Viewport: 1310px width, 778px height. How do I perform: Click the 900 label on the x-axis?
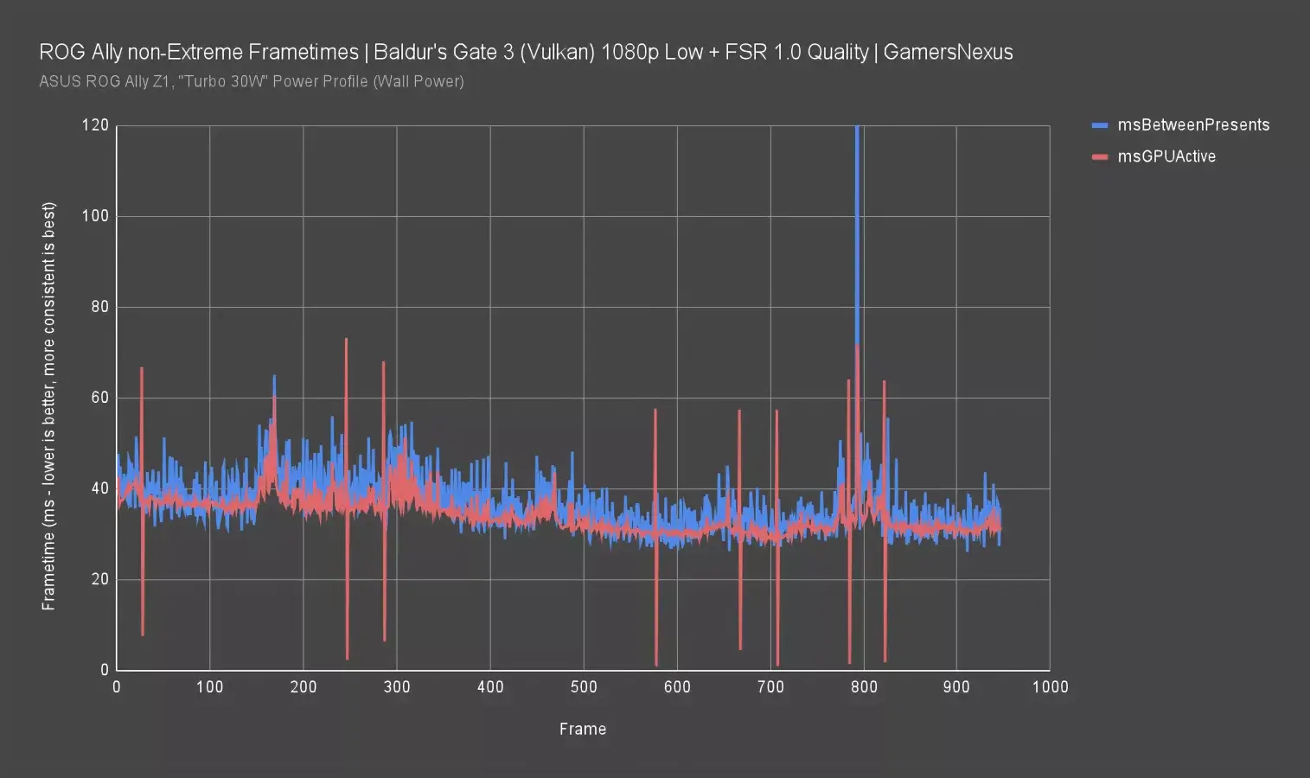tap(956, 687)
